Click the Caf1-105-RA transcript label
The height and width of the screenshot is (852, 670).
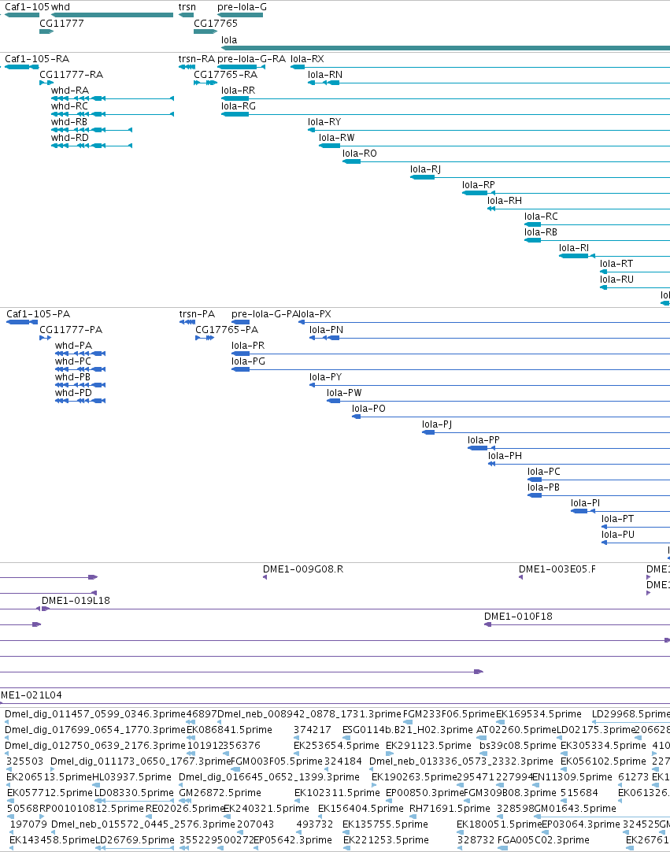click(37, 59)
